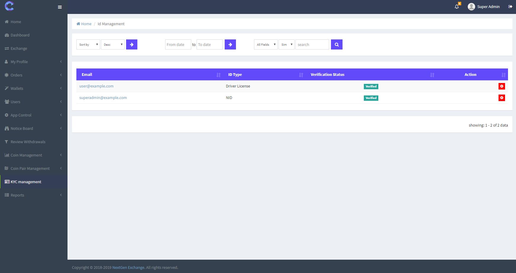
Task: Click the home icon in the breadcrumb
Action: (x=78, y=24)
